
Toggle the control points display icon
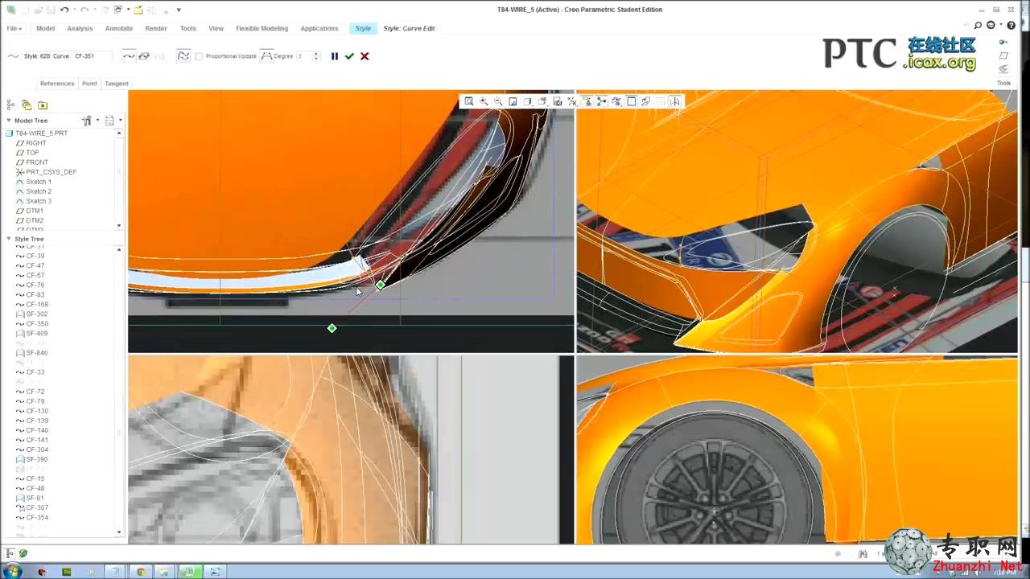pyautogui.click(x=184, y=56)
